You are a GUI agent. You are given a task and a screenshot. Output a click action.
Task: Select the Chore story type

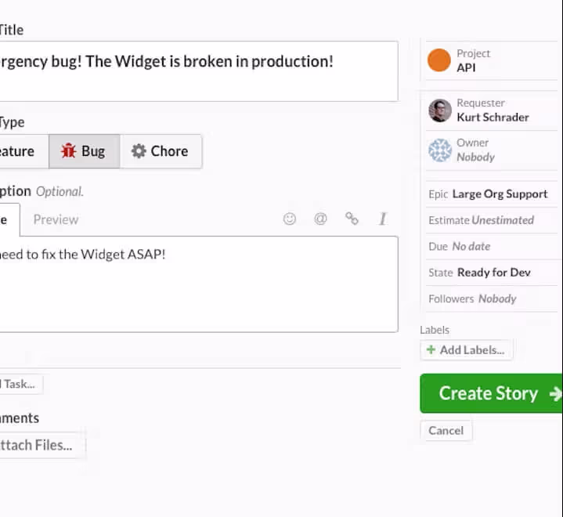click(161, 151)
